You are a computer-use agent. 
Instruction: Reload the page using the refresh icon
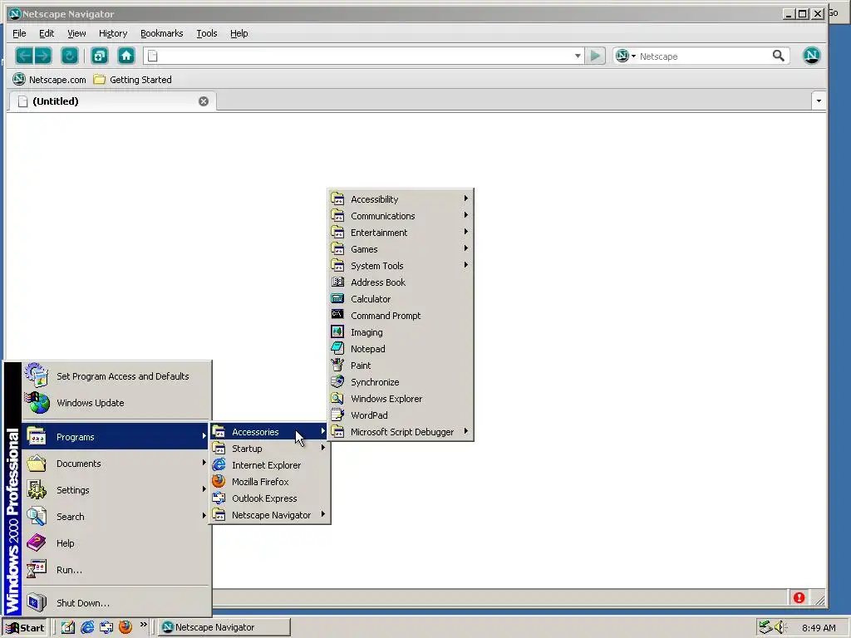tap(70, 56)
